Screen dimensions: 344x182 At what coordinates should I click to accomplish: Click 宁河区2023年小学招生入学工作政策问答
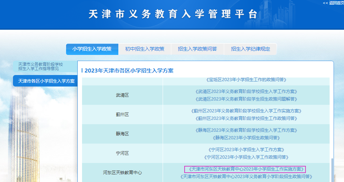246,157
